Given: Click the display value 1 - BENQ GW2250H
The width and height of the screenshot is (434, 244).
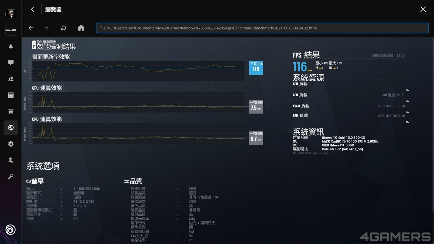Looking at the screenshot, I should (x=86, y=189).
